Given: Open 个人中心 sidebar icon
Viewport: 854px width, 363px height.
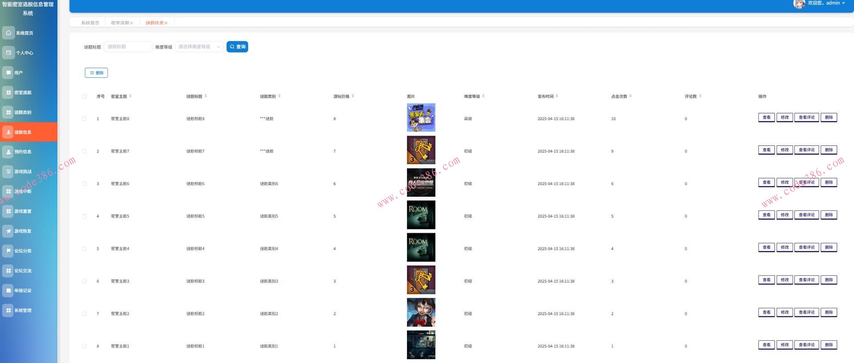Looking at the screenshot, I should pos(8,52).
